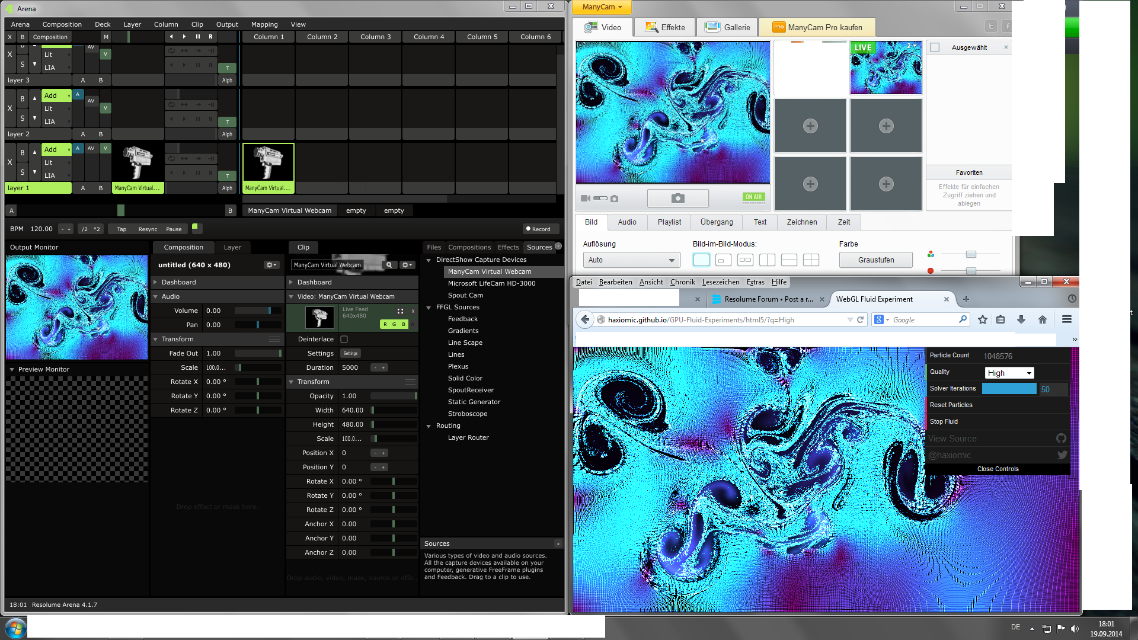This screenshot has height=640, width=1138.
Task: Click the Graustufen button
Action: pyautogui.click(x=875, y=260)
